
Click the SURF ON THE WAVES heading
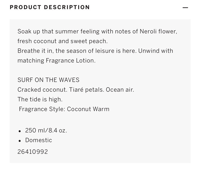[x=49, y=80]
